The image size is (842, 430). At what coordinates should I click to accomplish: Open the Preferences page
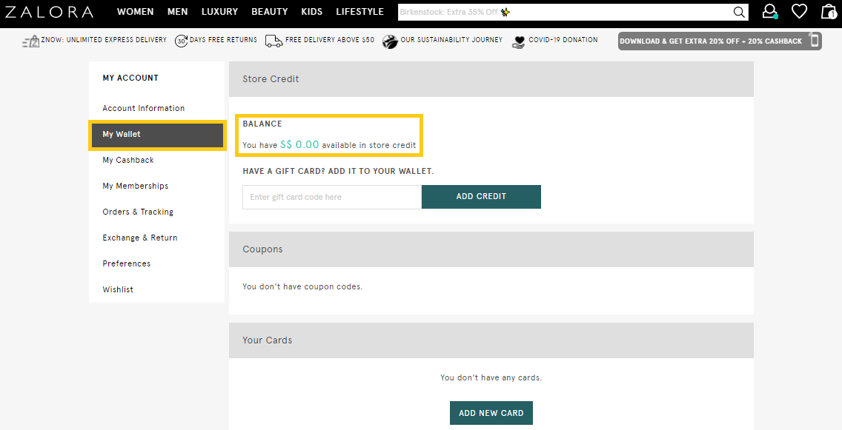coord(126,263)
